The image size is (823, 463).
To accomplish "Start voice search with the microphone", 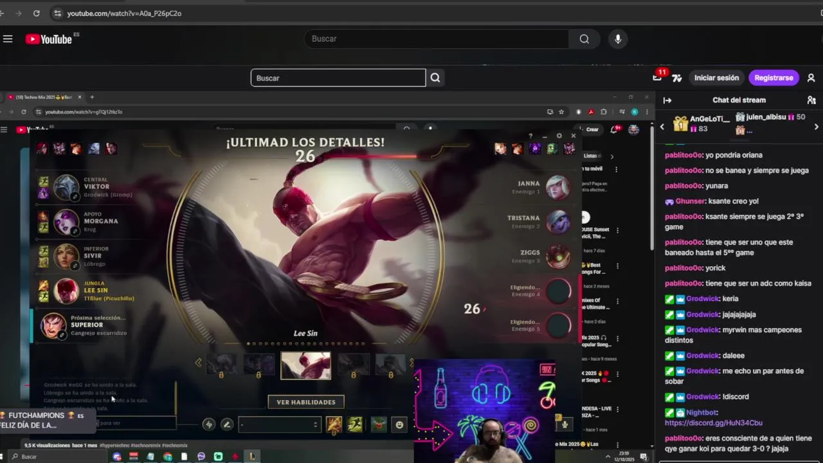I will point(618,39).
